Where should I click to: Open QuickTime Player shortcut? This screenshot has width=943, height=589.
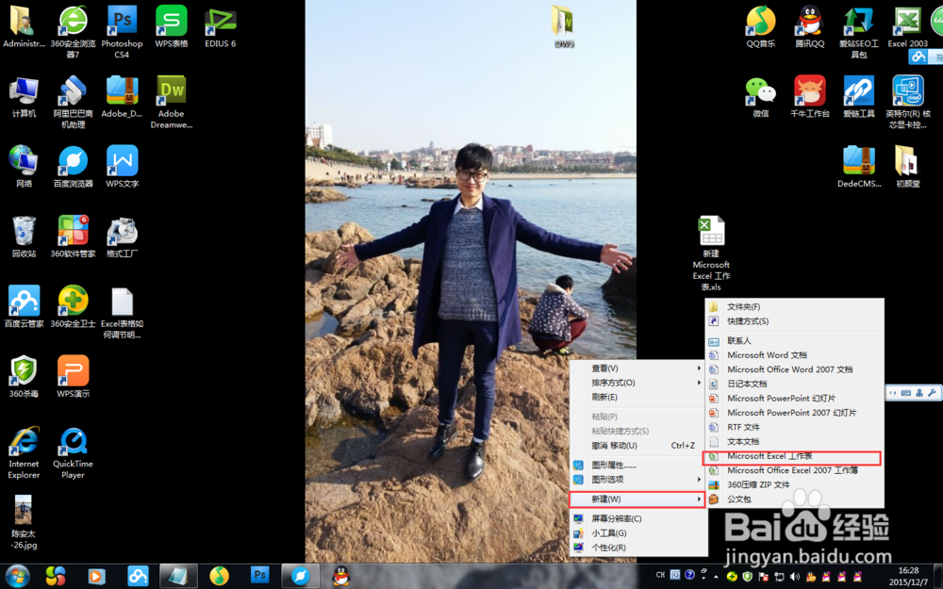(x=73, y=452)
